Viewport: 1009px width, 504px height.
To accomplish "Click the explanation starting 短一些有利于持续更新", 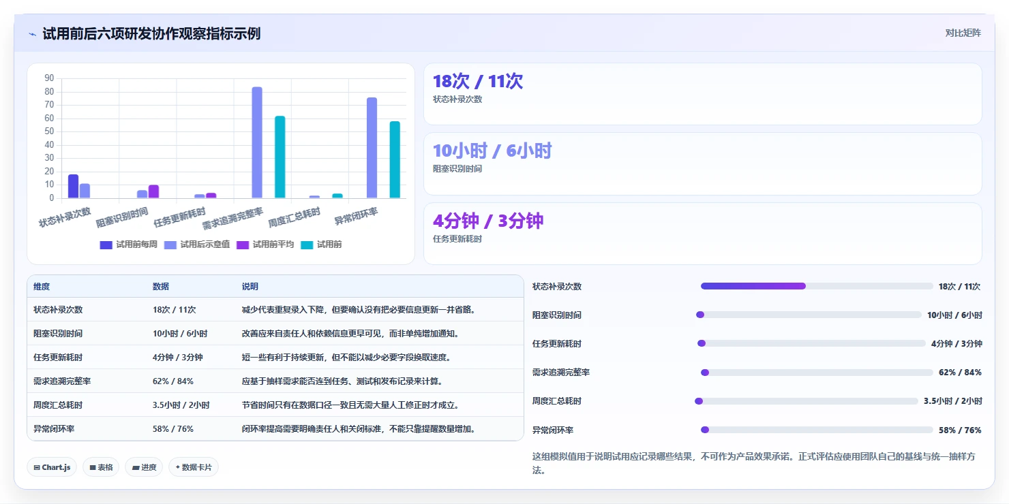I will coord(346,357).
